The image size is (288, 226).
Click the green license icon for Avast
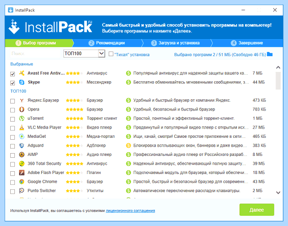128,73
